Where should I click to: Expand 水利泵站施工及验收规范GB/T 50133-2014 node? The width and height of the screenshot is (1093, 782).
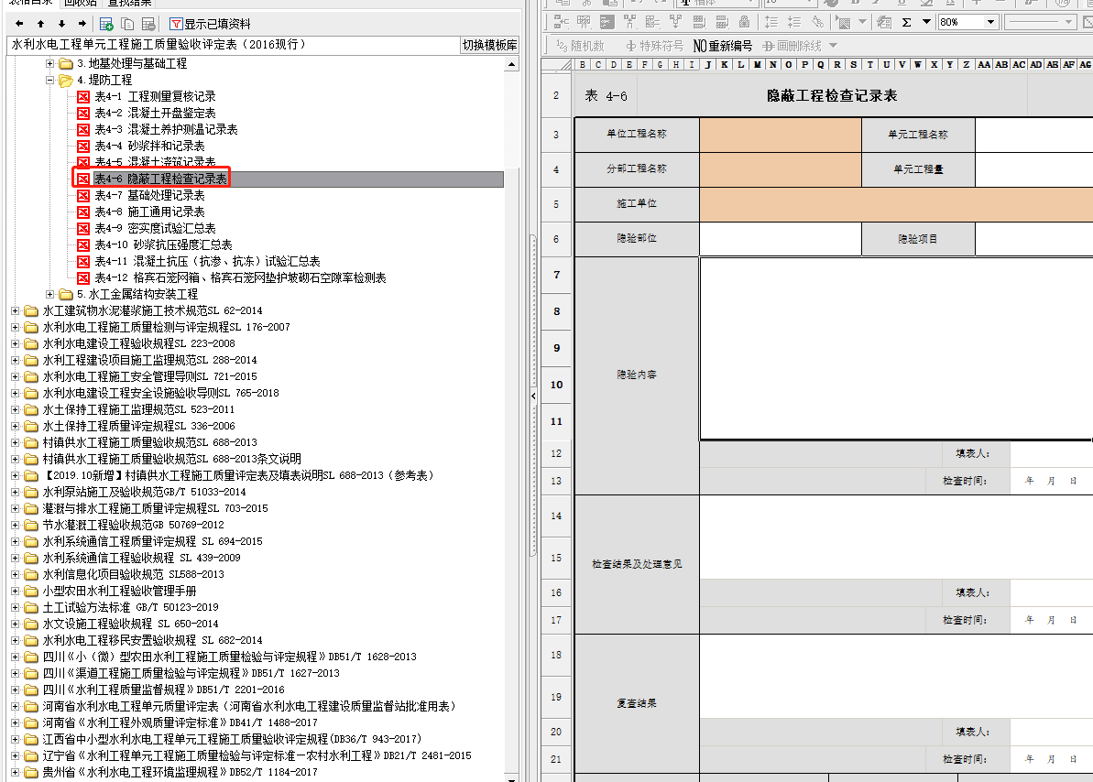pyautogui.click(x=16, y=492)
